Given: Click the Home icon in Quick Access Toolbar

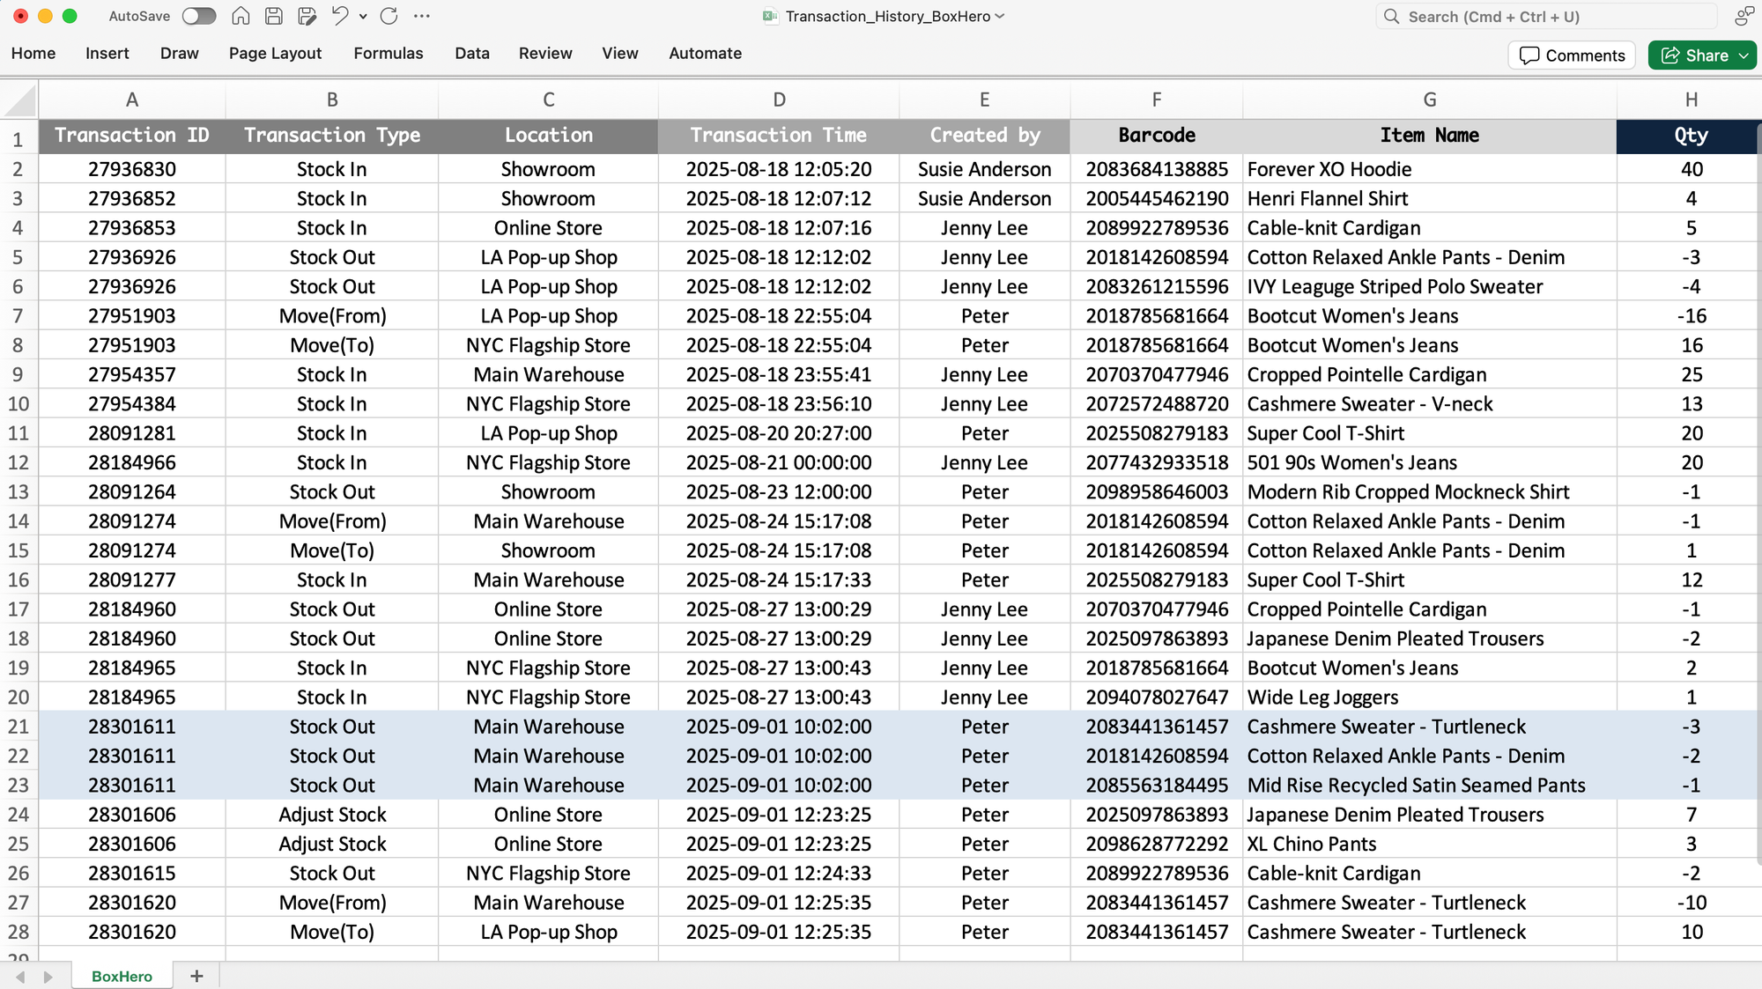Looking at the screenshot, I should pyautogui.click(x=239, y=16).
